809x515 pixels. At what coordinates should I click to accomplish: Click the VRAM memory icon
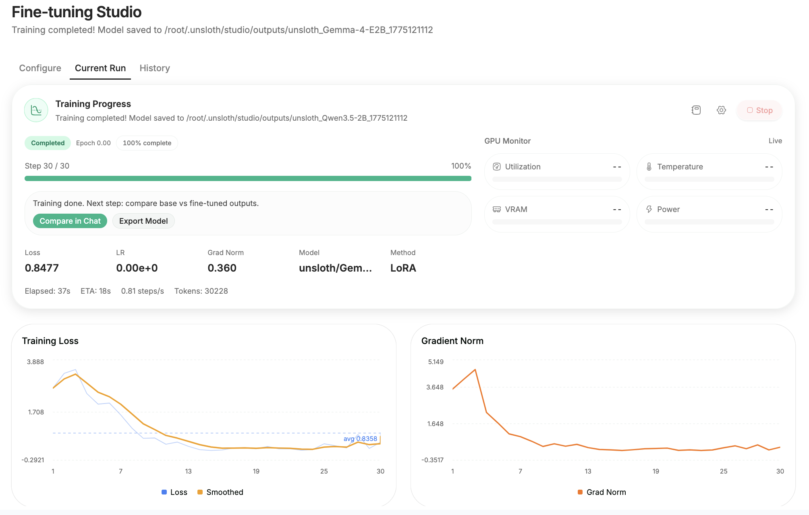coord(497,209)
